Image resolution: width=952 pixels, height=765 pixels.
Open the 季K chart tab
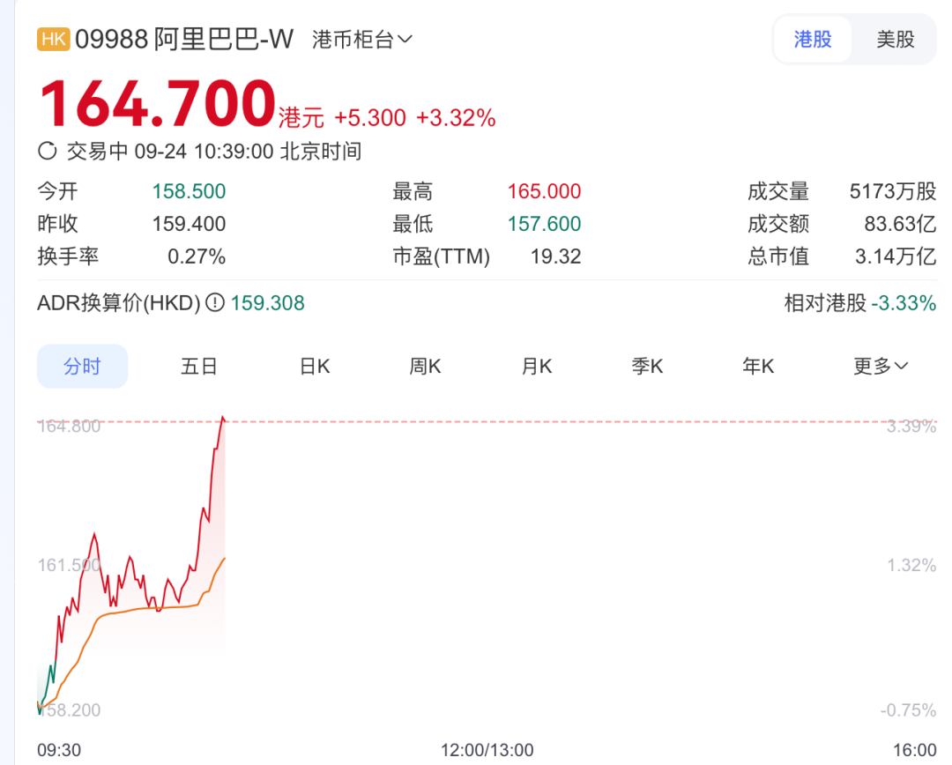click(647, 367)
